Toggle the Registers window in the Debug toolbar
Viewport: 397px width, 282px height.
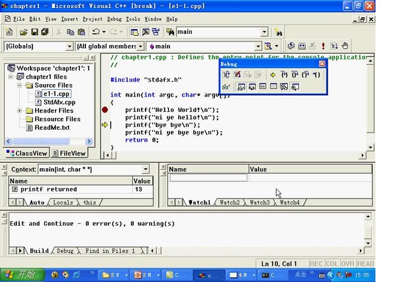pyautogui.click(x=263, y=87)
